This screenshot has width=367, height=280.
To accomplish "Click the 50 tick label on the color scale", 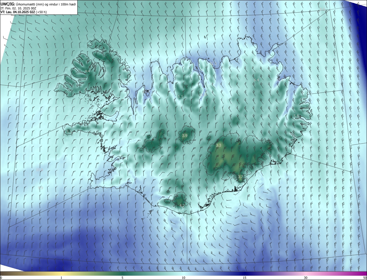I will tap(364, 278).
